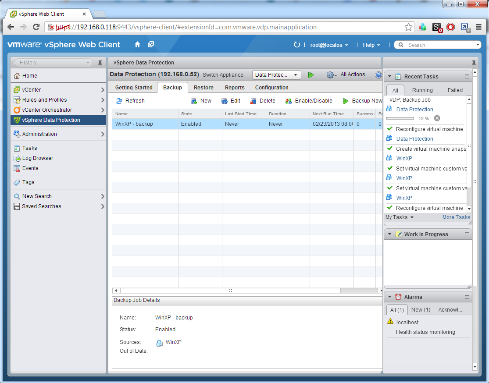The height and width of the screenshot is (383, 489).
Task: Open WinXP link under Create virtual machine snapshot
Action: click(x=404, y=158)
